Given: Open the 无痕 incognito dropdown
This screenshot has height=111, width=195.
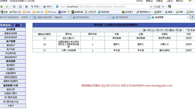Looking at the screenshot, I should (48, 7).
